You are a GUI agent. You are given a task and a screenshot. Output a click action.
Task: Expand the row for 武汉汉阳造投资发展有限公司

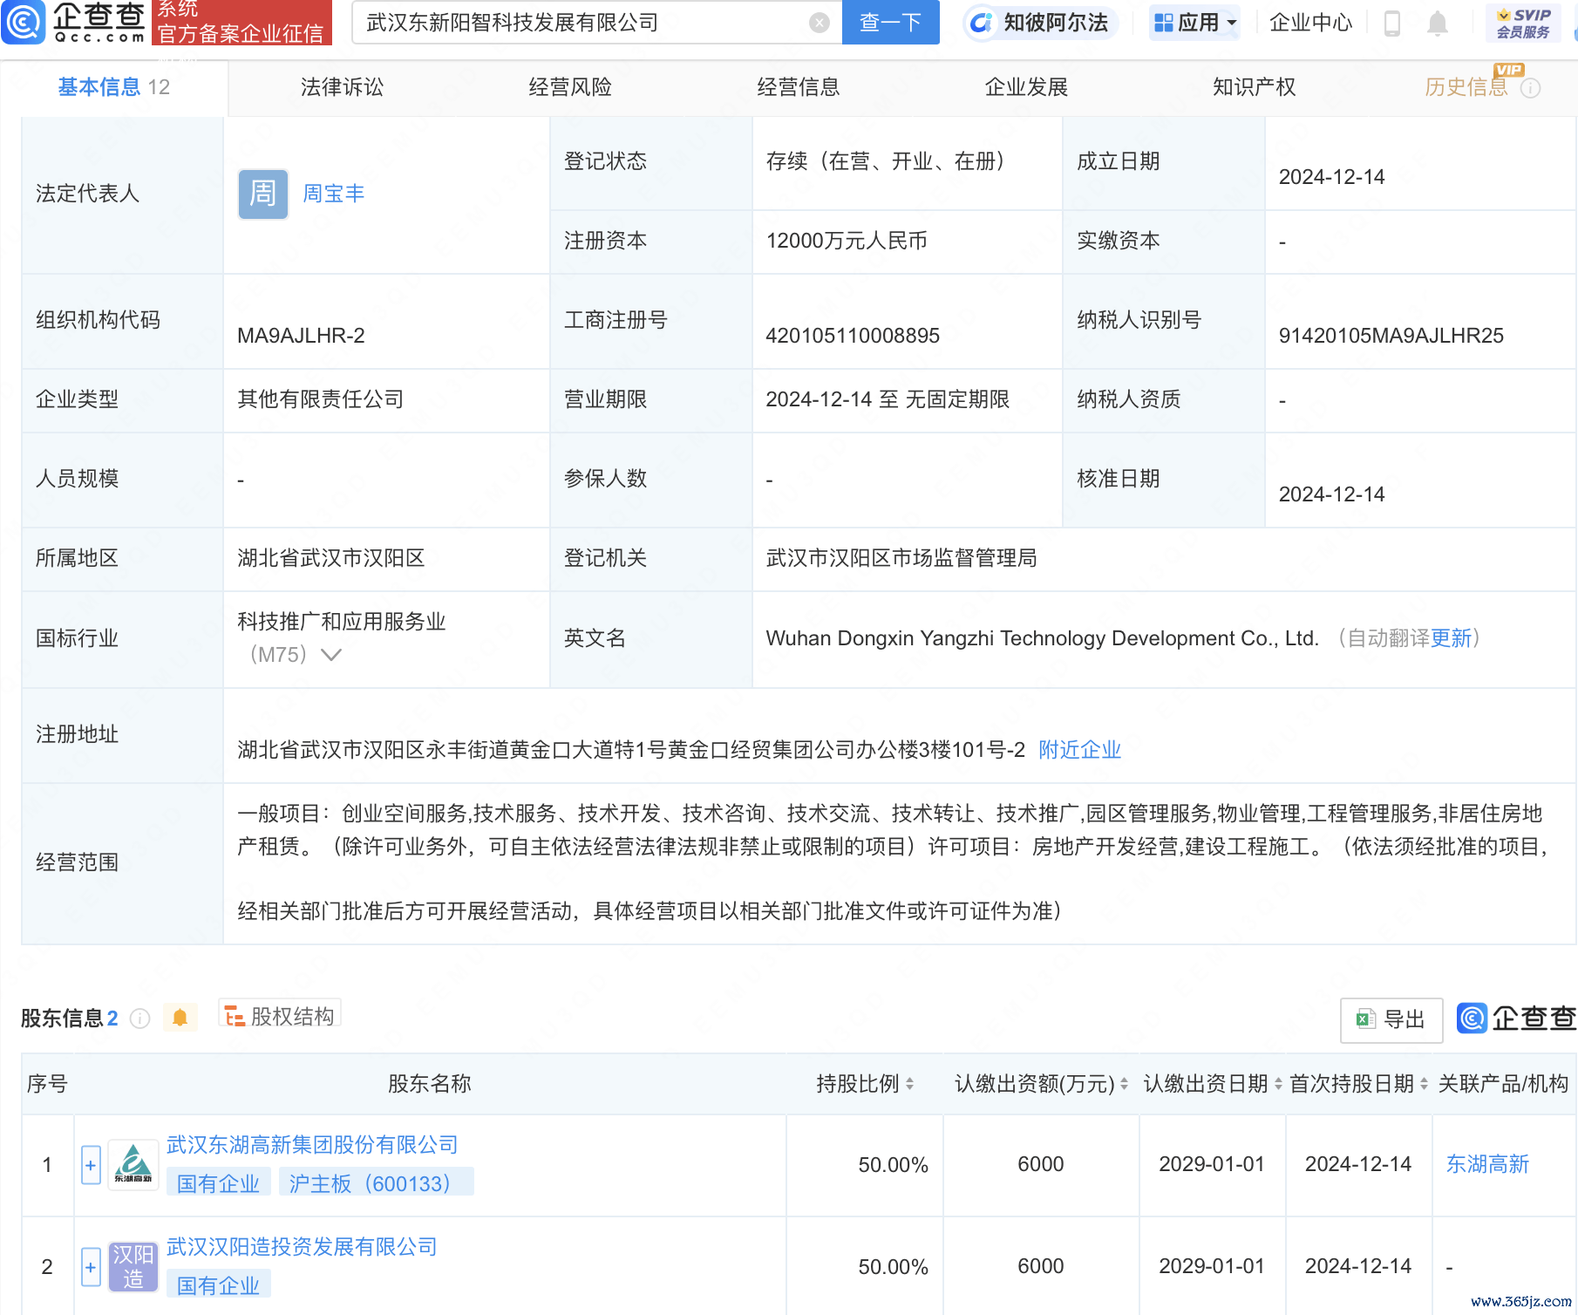[91, 1267]
